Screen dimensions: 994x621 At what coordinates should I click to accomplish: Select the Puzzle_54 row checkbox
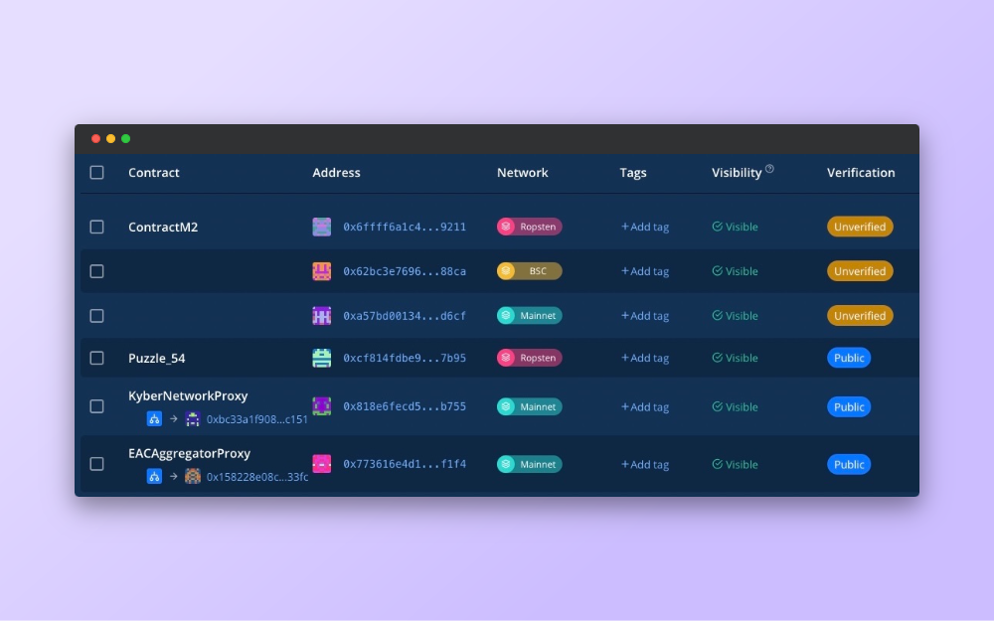[x=97, y=358]
